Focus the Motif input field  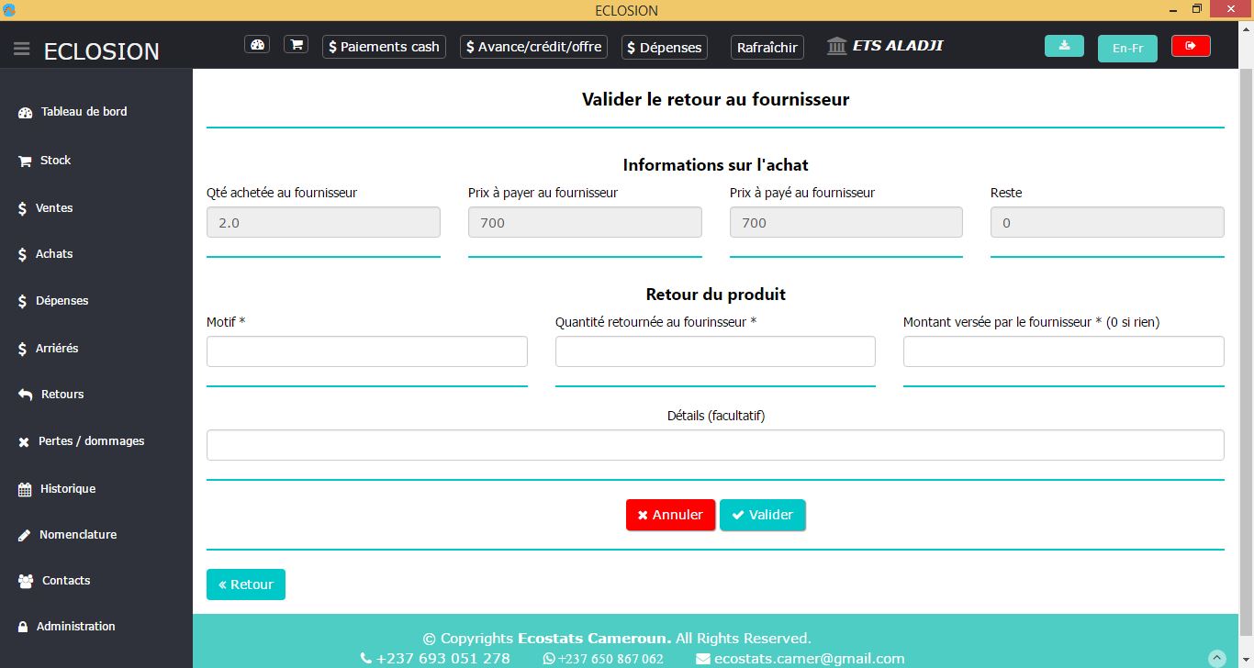click(366, 351)
